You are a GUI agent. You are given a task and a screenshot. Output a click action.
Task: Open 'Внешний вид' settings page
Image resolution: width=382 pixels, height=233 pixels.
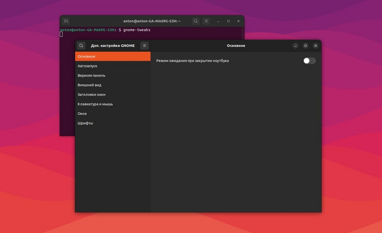(112, 85)
